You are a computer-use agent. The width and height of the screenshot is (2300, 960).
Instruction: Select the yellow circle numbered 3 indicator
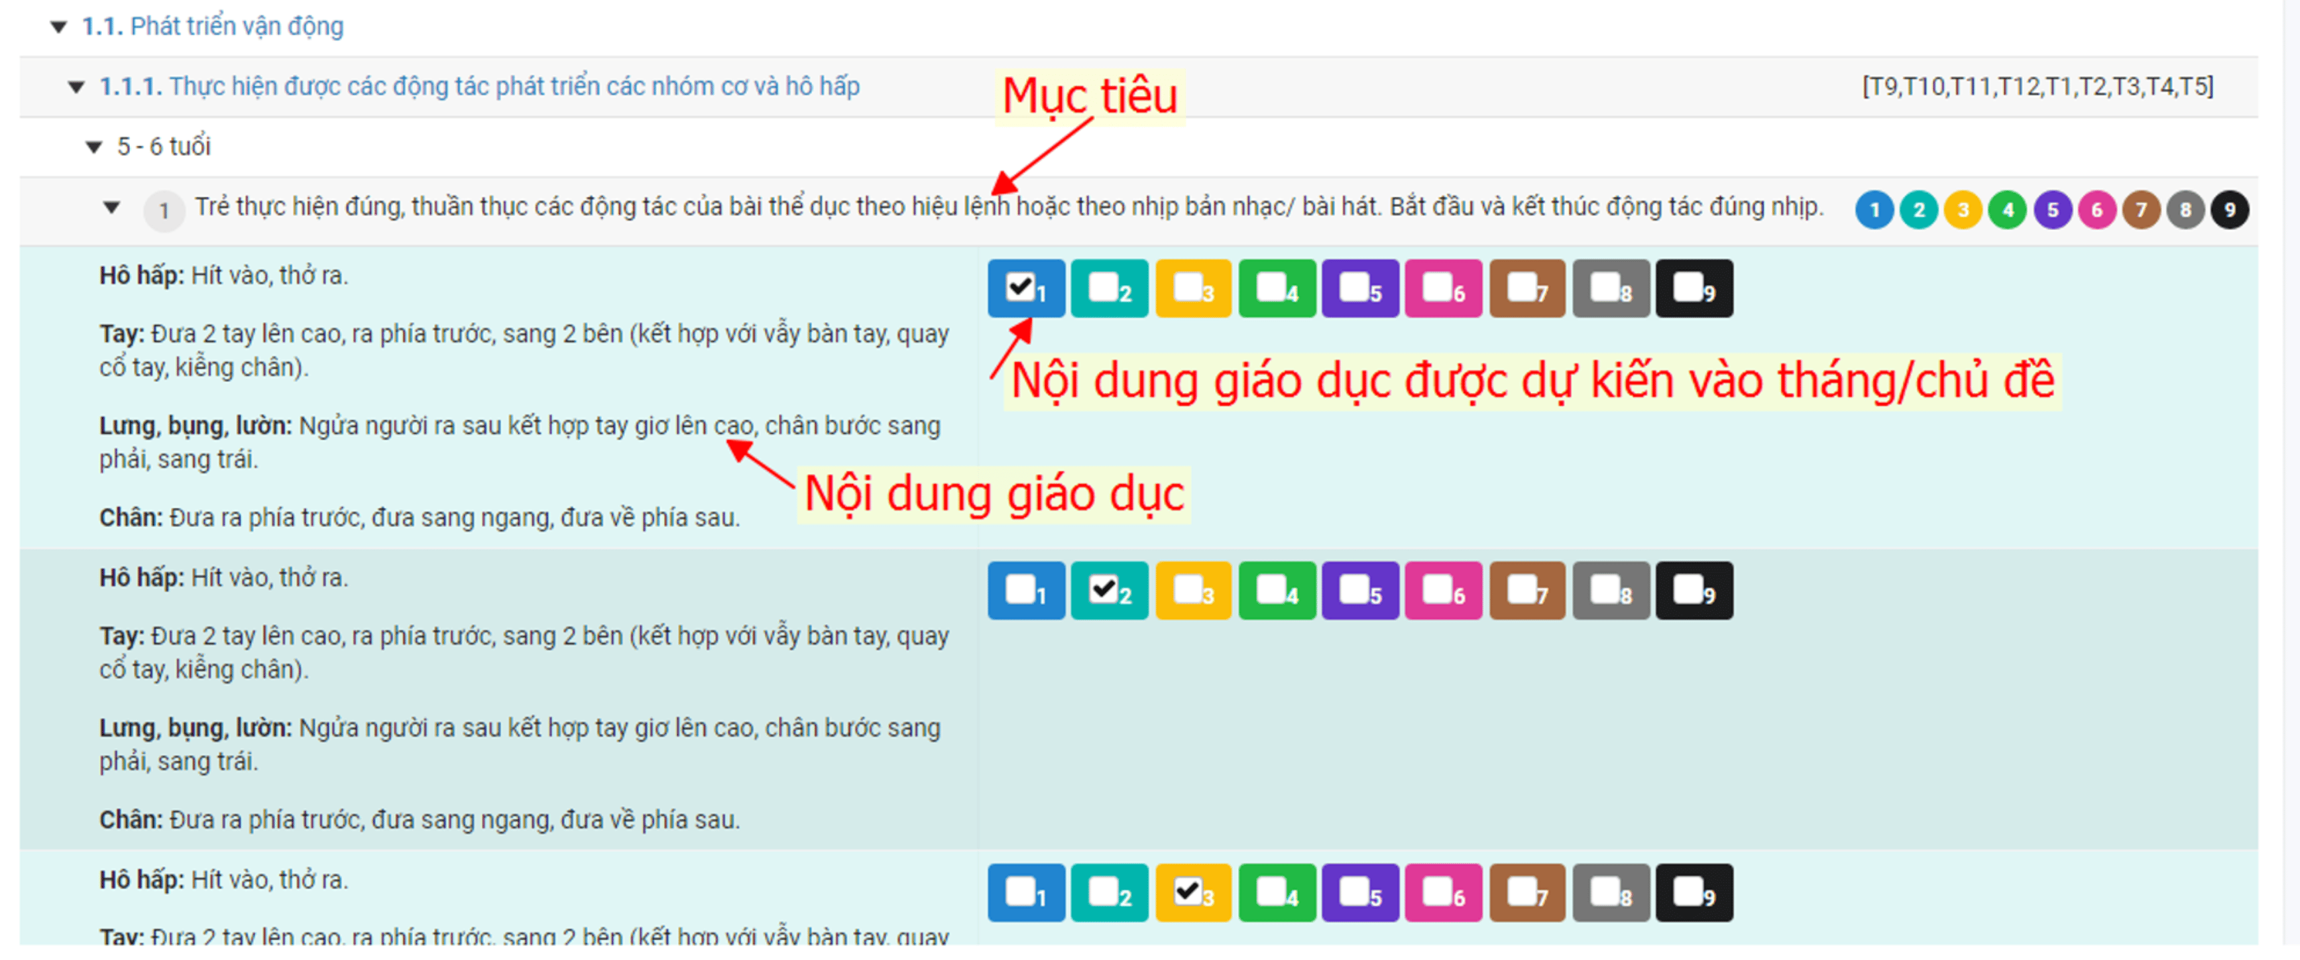pyautogui.click(x=1963, y=210)
